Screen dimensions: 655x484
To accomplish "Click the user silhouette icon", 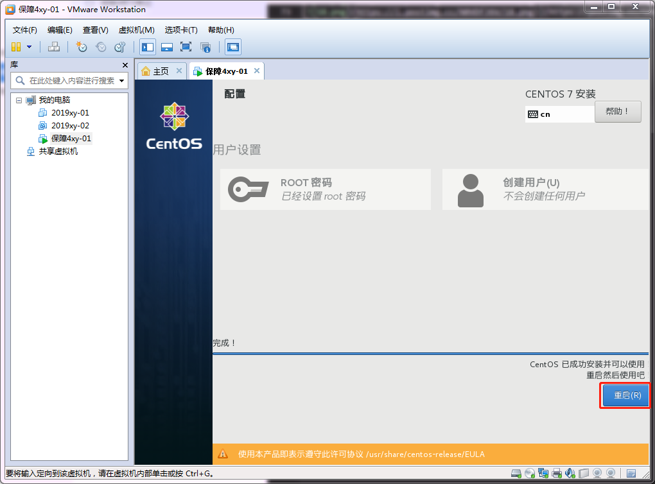I will 470,191.
